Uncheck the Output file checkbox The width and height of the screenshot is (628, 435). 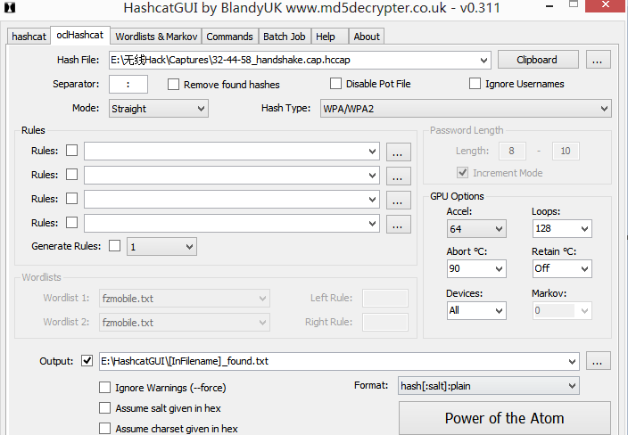point(87,360)
